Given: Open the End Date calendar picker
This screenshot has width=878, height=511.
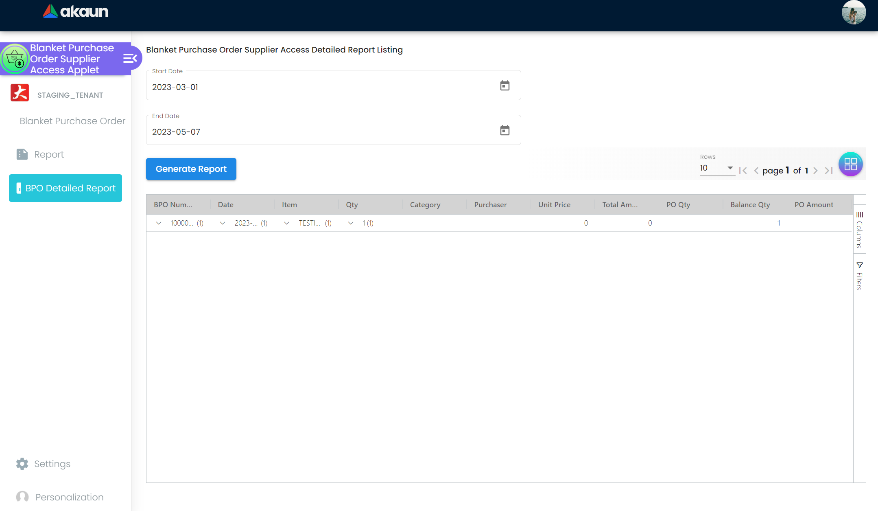Looking at the screenshot, I should [x=505, y=130].
